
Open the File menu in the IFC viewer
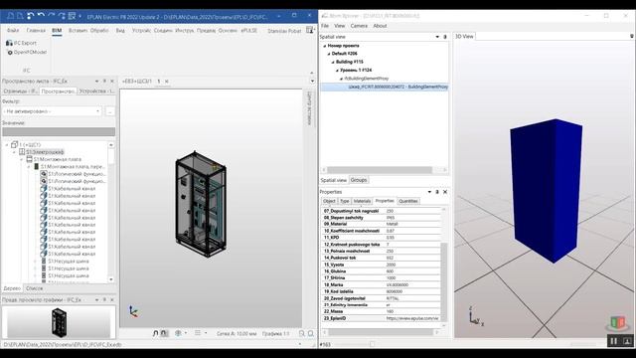point(325,26)
